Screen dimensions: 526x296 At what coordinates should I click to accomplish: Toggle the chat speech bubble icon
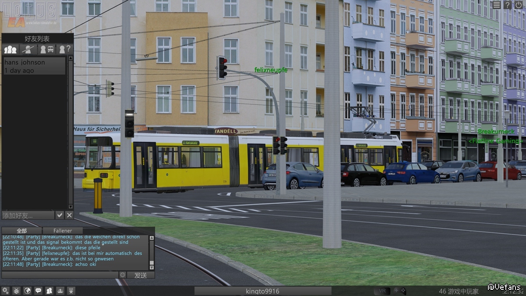pyautogui.click(x=39, y=291)
